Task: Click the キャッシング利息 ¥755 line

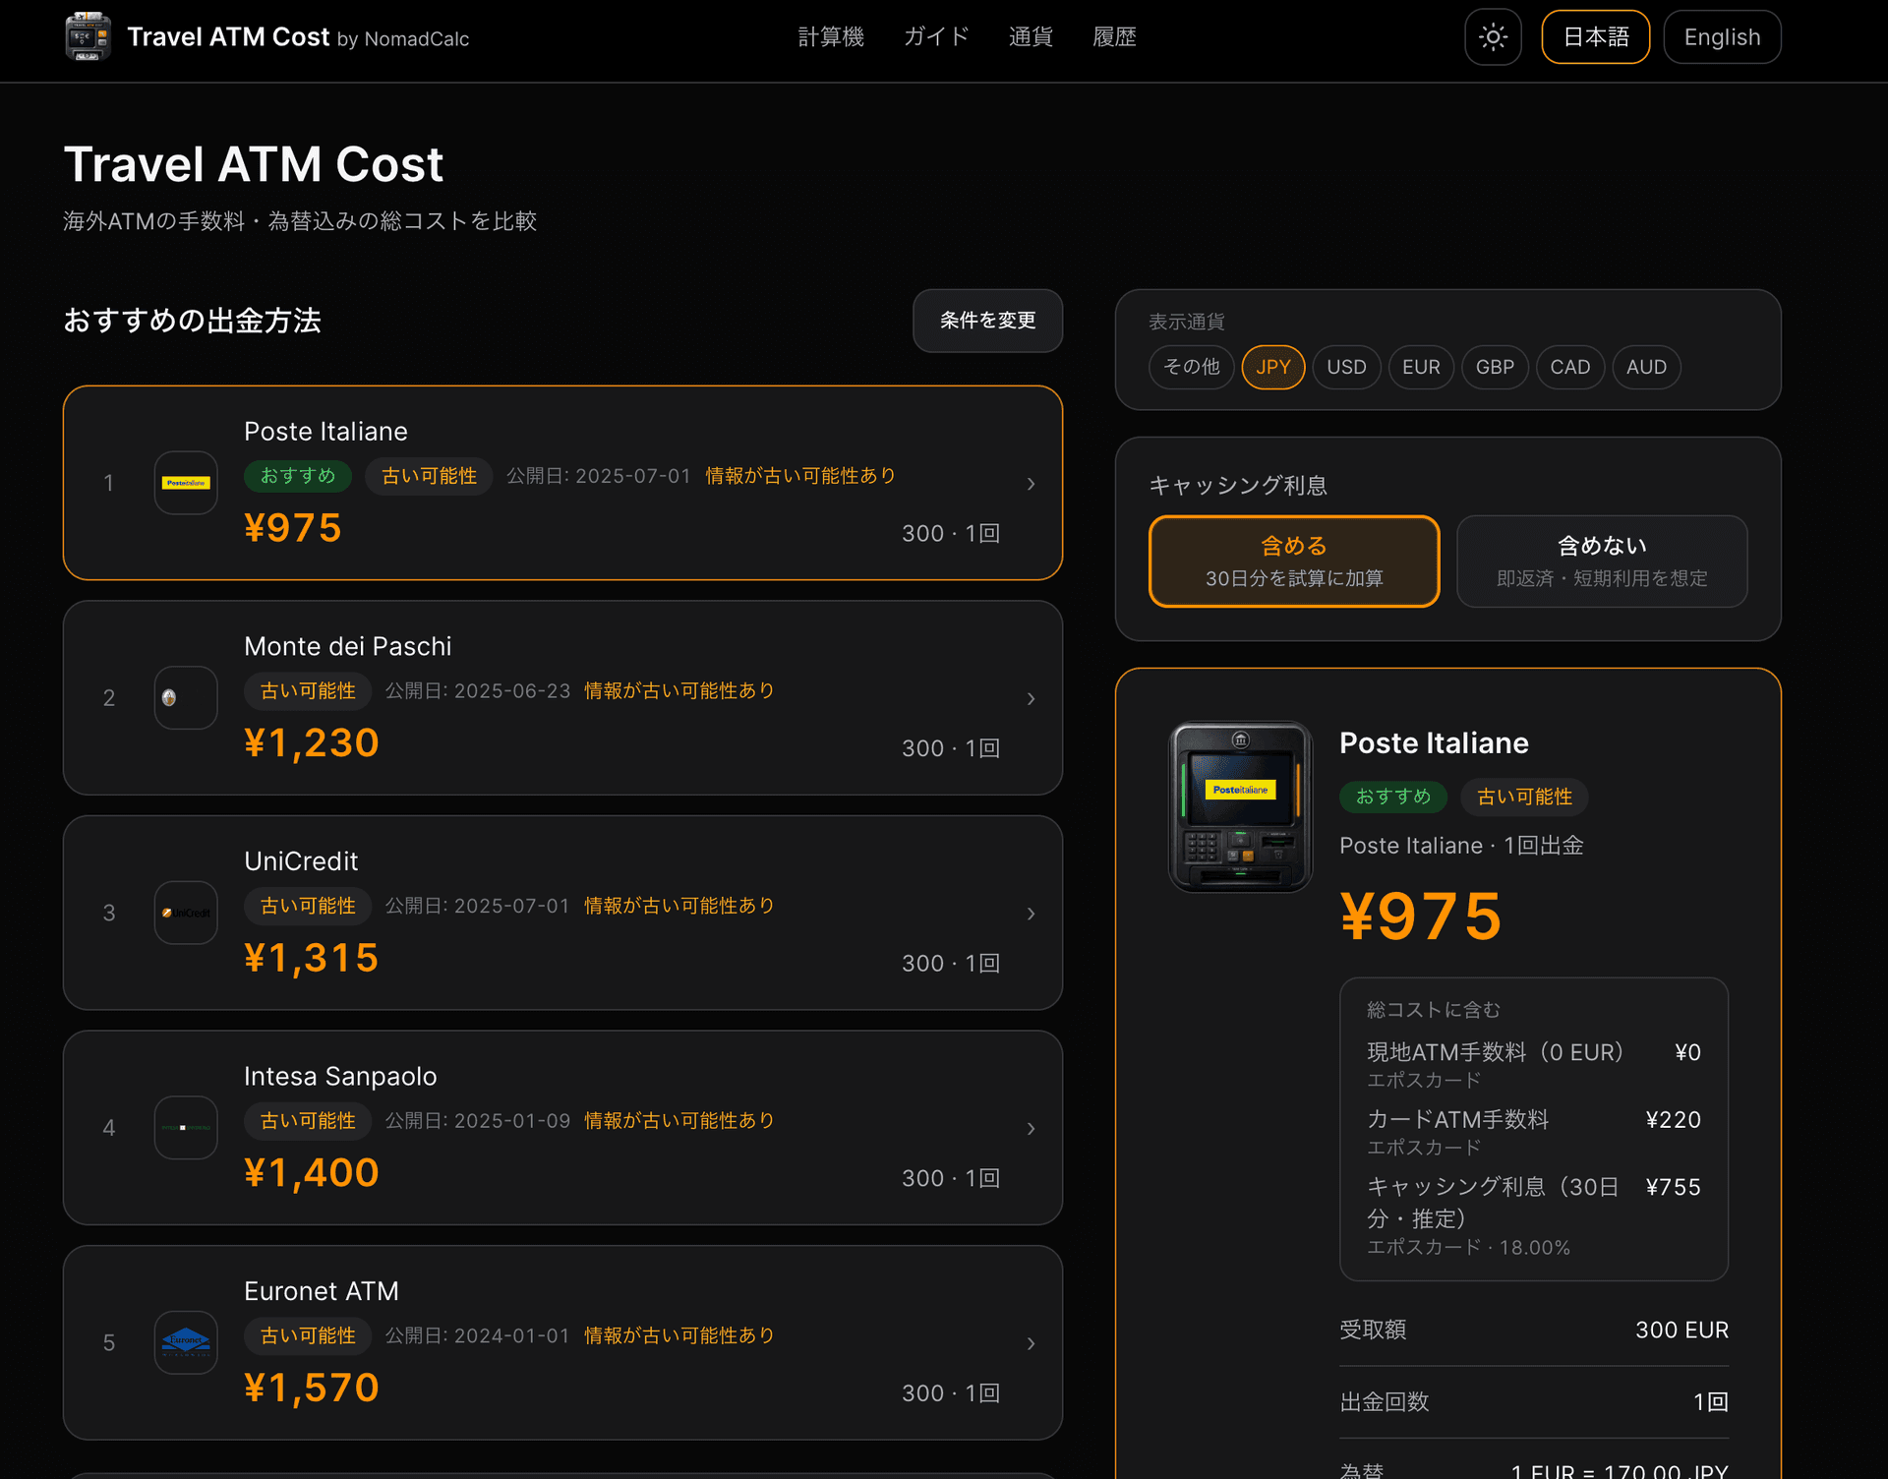Action: click(1534, 1215)
